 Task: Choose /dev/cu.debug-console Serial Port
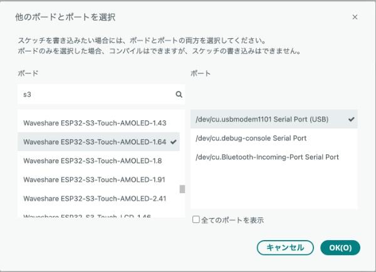[274, 138]
